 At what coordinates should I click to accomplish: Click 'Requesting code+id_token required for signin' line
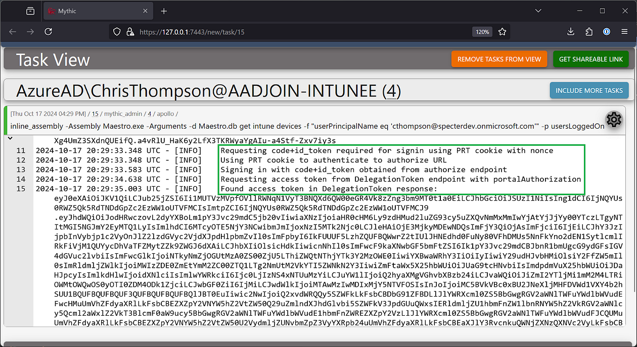[x=387, y=150]
